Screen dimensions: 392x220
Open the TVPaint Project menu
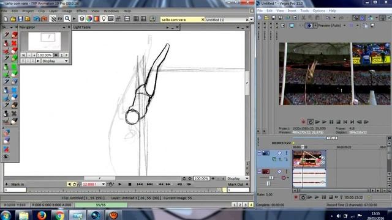tap(28, 11)
